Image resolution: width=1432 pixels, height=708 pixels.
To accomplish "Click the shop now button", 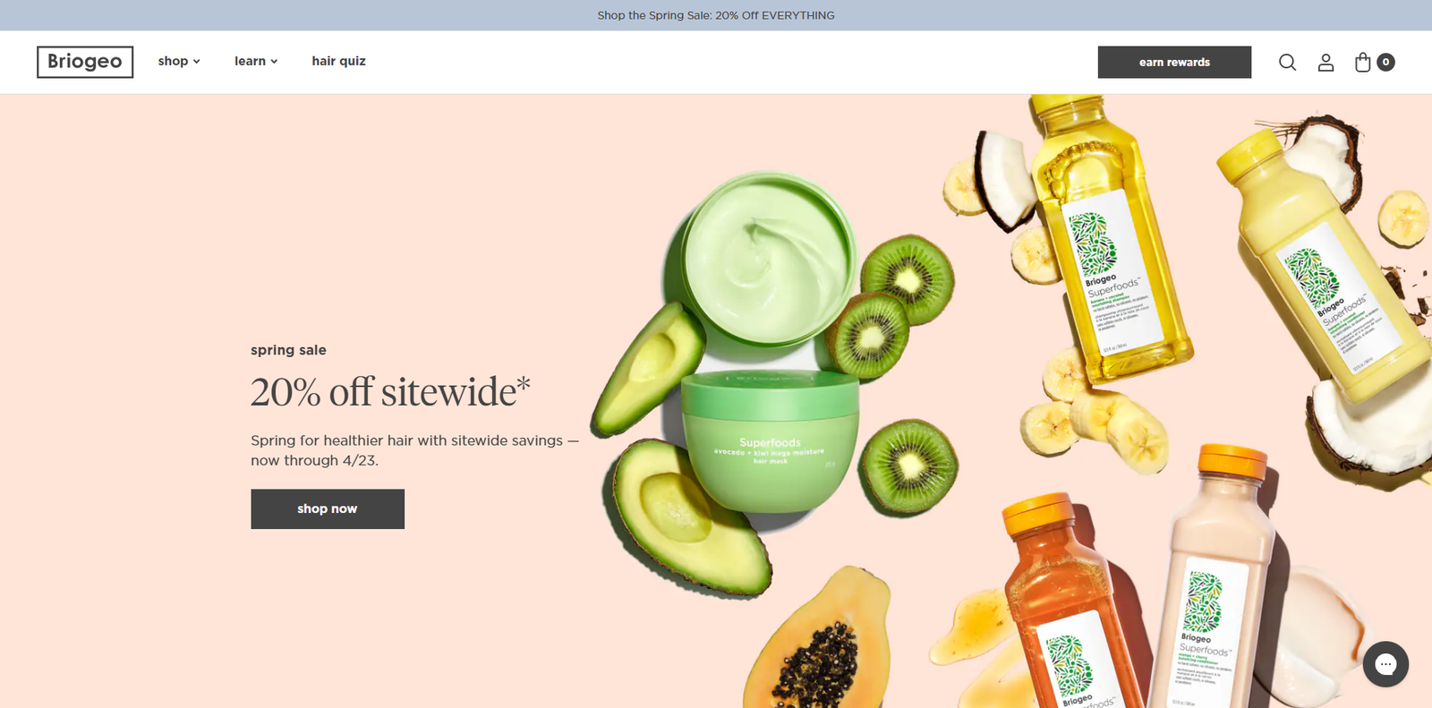I will tap(328, 508).
